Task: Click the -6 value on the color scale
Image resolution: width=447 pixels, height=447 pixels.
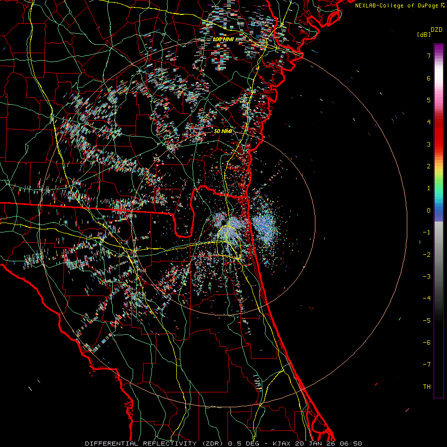Action: click(x=427, y=342)
